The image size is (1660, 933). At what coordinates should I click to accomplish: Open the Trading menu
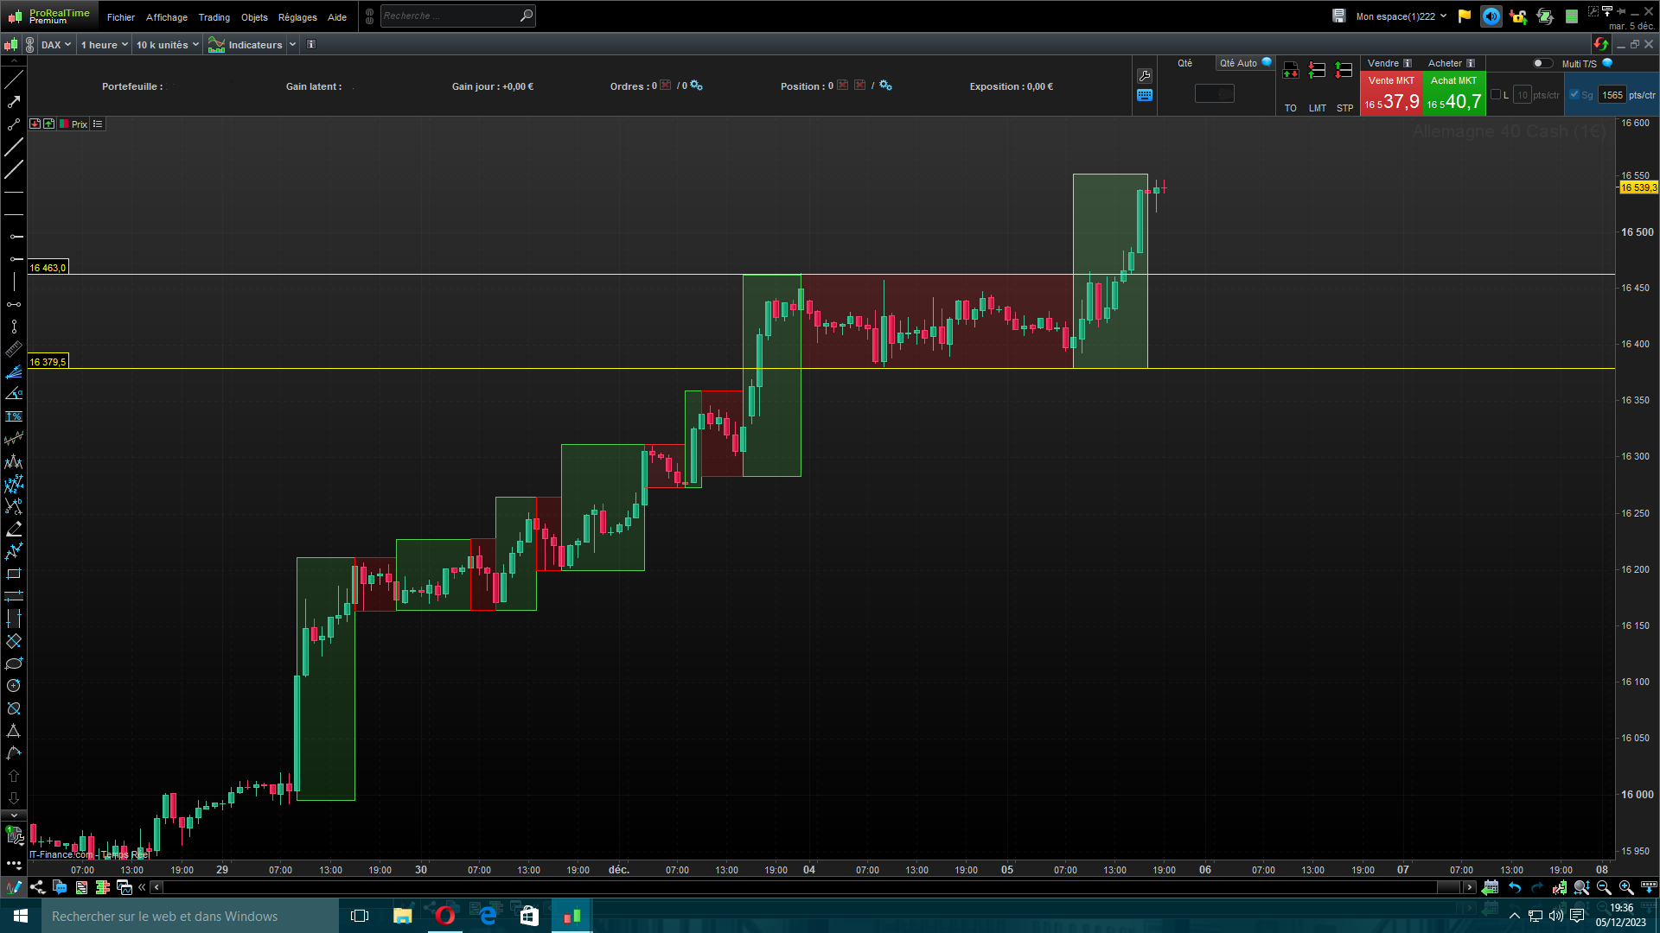coord(214,17)
